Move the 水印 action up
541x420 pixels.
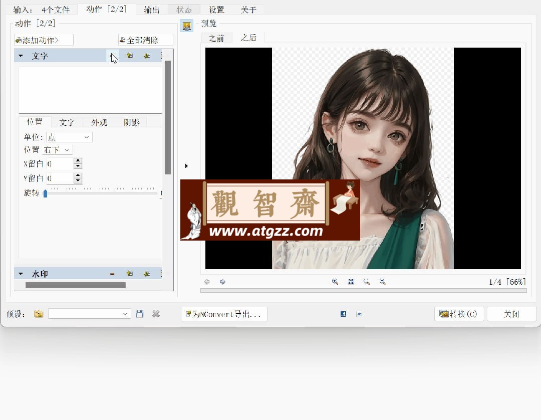click(x=130, y=274)
